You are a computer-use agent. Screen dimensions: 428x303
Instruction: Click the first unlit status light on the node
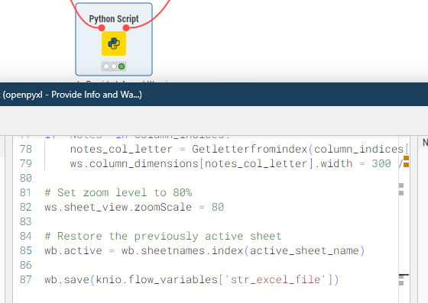(x=106, y=66)
